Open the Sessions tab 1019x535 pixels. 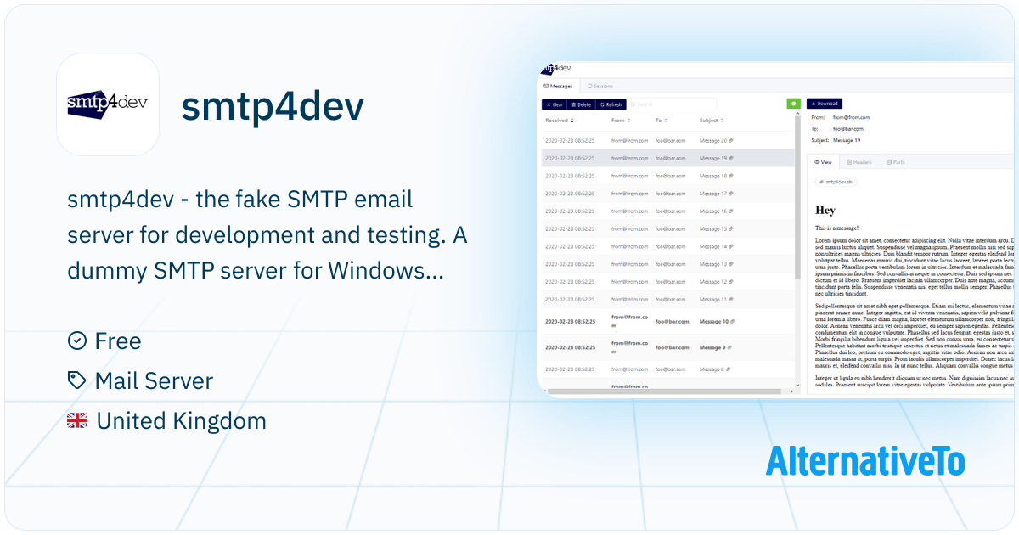click(600, 87)
